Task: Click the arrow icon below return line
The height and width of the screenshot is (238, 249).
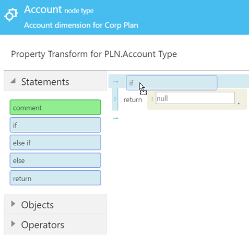Action: [x=115, y=118]
